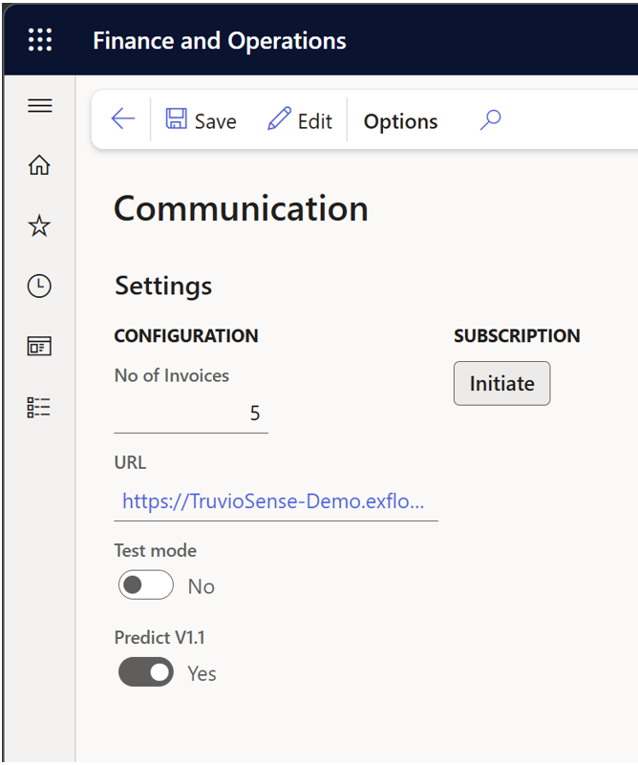Open the Modules list icon

pos(39,407)
